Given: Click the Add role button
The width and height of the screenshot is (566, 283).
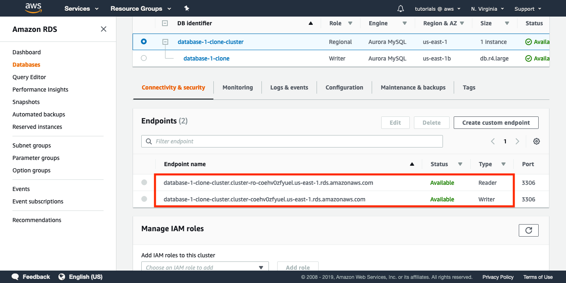Looking at the screenshot, I should 298,267.
